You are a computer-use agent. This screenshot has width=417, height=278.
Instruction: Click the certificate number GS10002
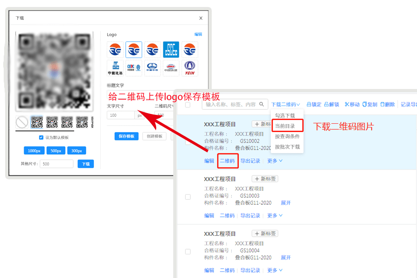249,141
